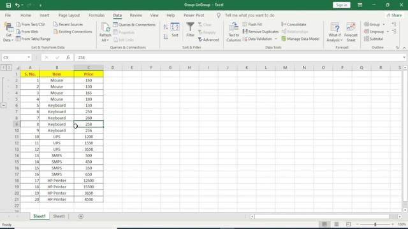Switch to the Power Pivot tab

[x=194, y=15]
